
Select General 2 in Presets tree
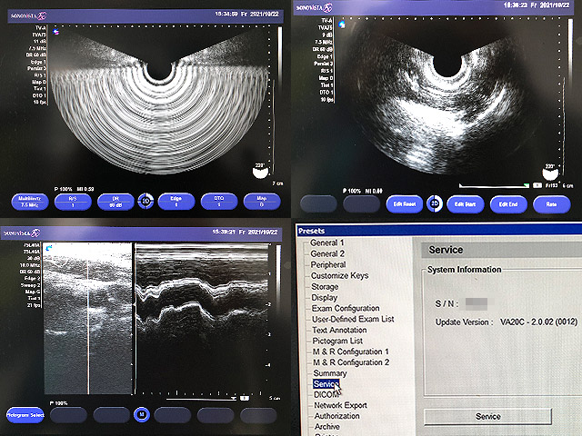(327, 254)
